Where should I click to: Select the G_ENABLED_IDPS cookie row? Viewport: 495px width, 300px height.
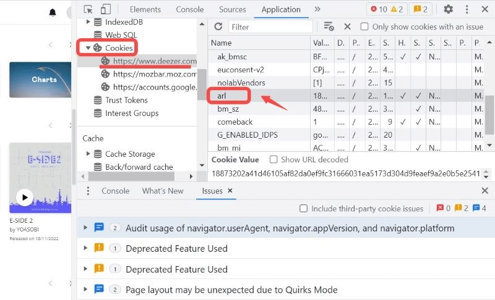click(346, 135)
